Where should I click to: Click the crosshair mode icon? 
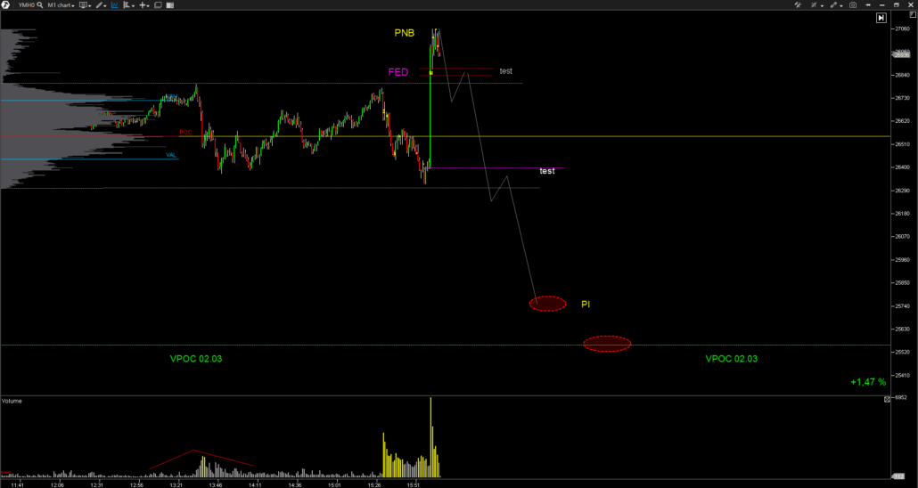[x=814, y=4]
